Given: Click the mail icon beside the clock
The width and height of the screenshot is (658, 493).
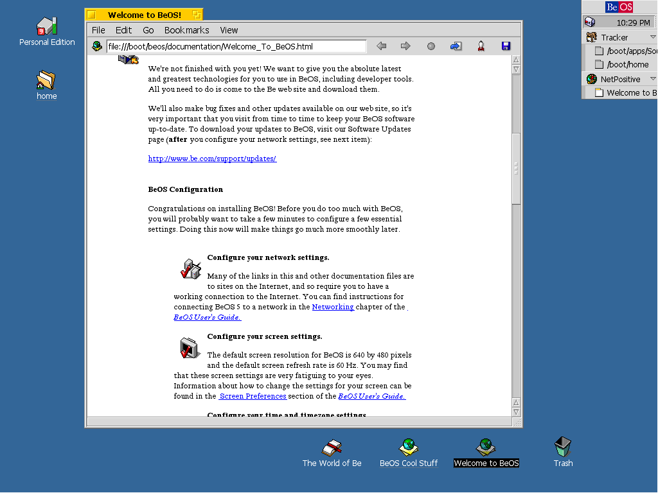Looking at the screenshot, I should (x=590, y=22).
